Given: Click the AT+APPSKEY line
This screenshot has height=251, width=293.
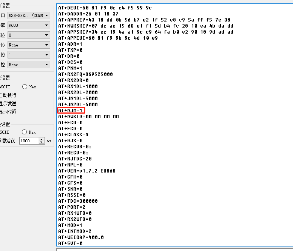Looking at the screenshot, I should coord(146,32).
